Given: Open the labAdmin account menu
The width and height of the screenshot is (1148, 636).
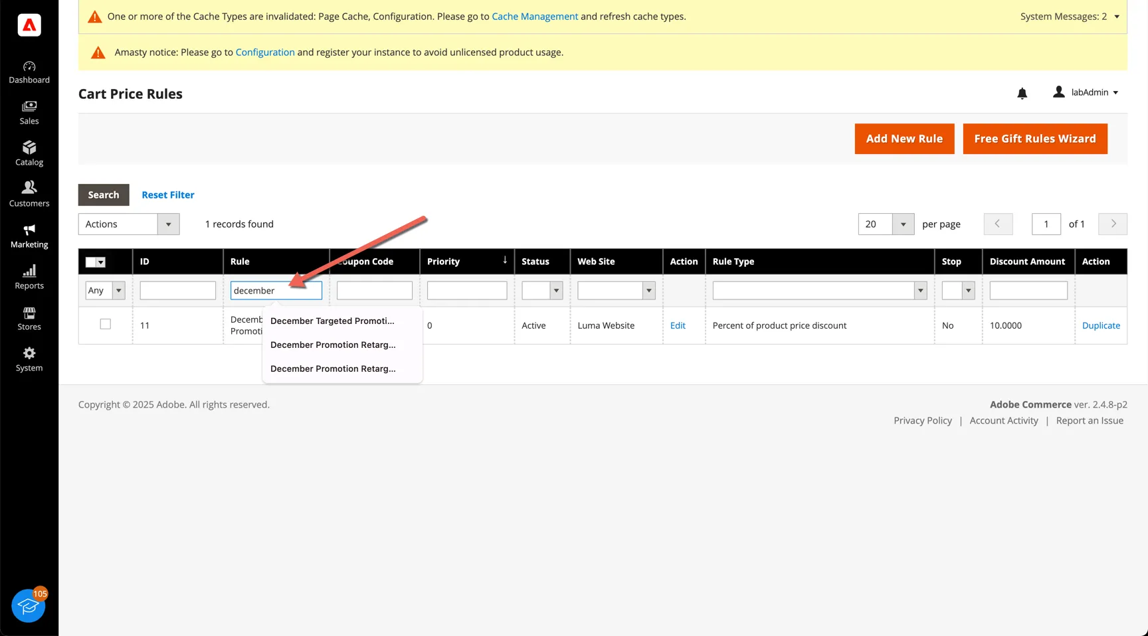Looking at the screenshot, I should [1086, 92].
